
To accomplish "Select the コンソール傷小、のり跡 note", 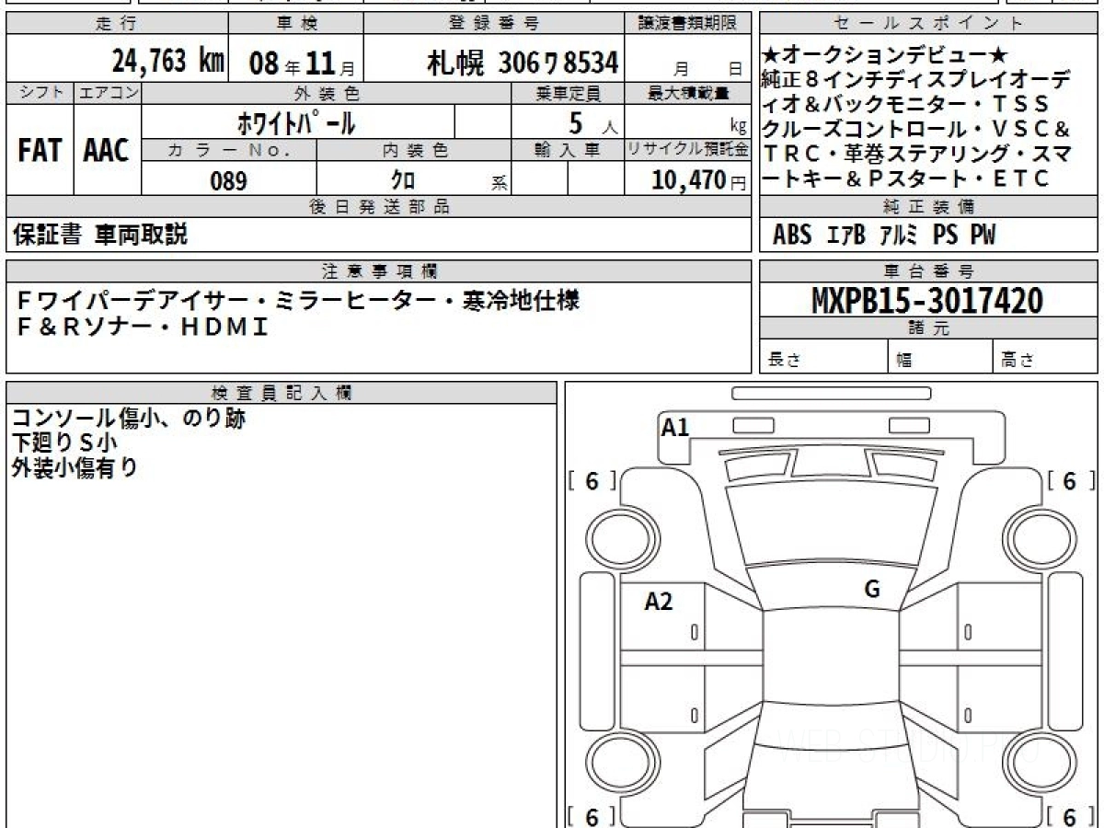I will coord(128,420).
